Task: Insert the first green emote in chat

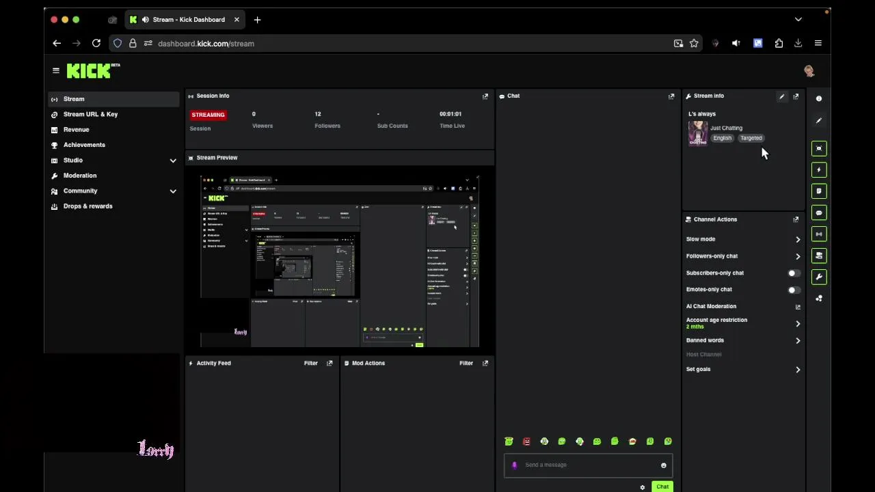Action: point(509,441)
